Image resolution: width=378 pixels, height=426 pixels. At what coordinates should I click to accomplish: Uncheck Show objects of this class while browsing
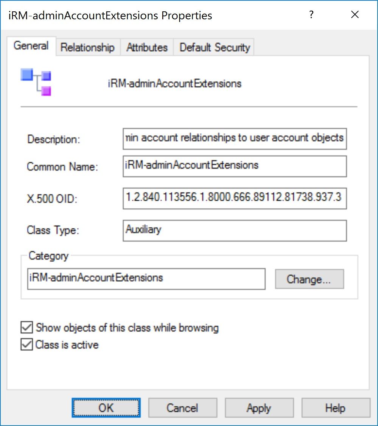click(26, 328)
